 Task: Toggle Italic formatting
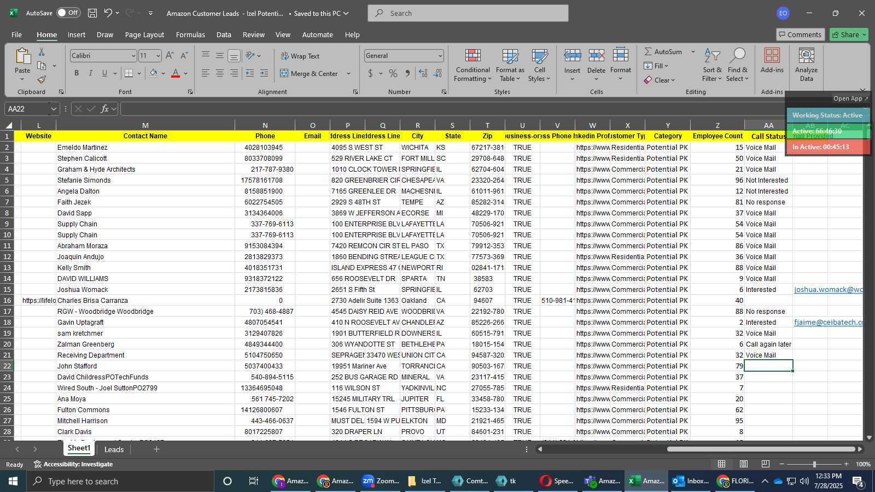click(x=91, y=73)
